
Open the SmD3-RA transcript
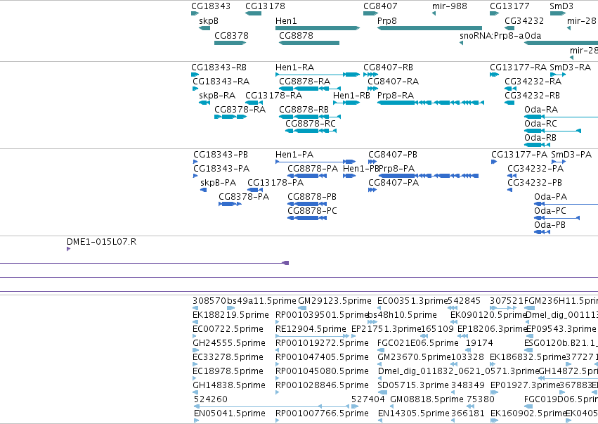557,75
